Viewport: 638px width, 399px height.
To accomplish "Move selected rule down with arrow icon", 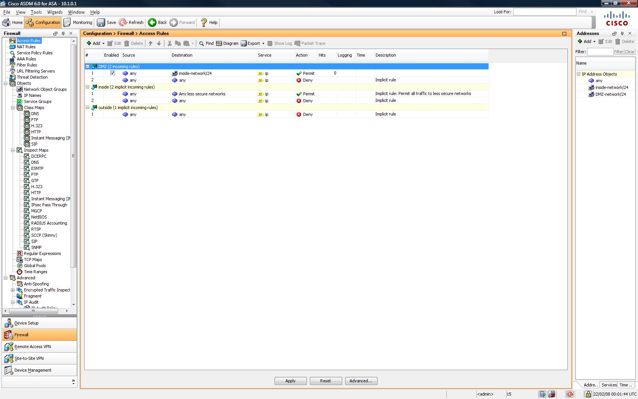I will click(x=159, y=43).
